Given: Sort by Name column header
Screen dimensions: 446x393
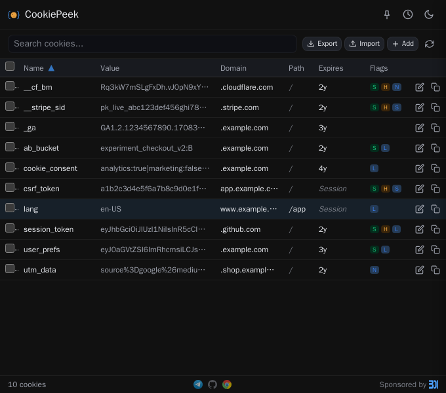Looking at the screenshot, I should pyautogui.click(x=33, y=68).
